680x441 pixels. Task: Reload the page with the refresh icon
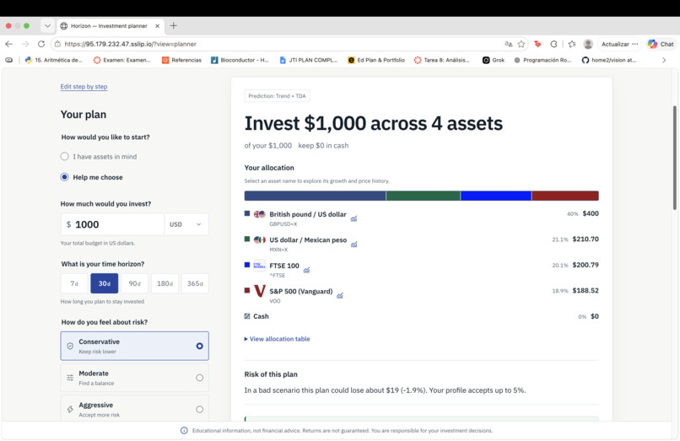pos(41,44)
